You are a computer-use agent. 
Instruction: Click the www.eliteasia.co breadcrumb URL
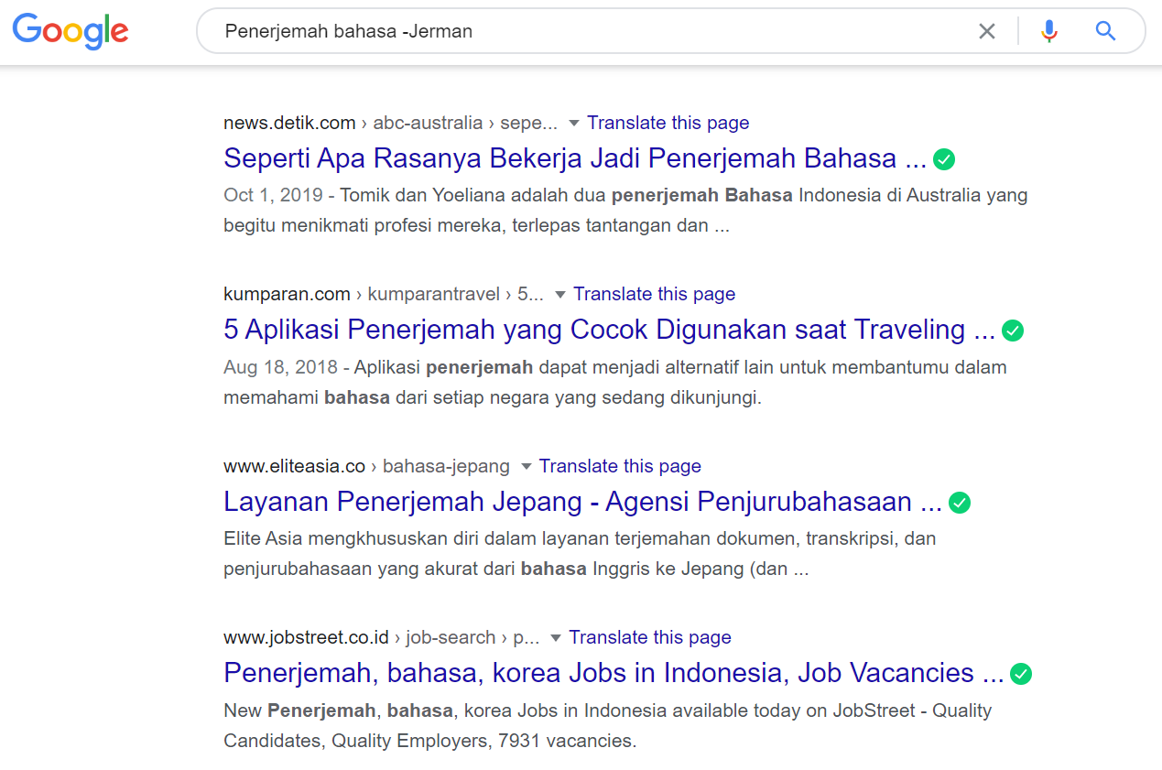366,466
